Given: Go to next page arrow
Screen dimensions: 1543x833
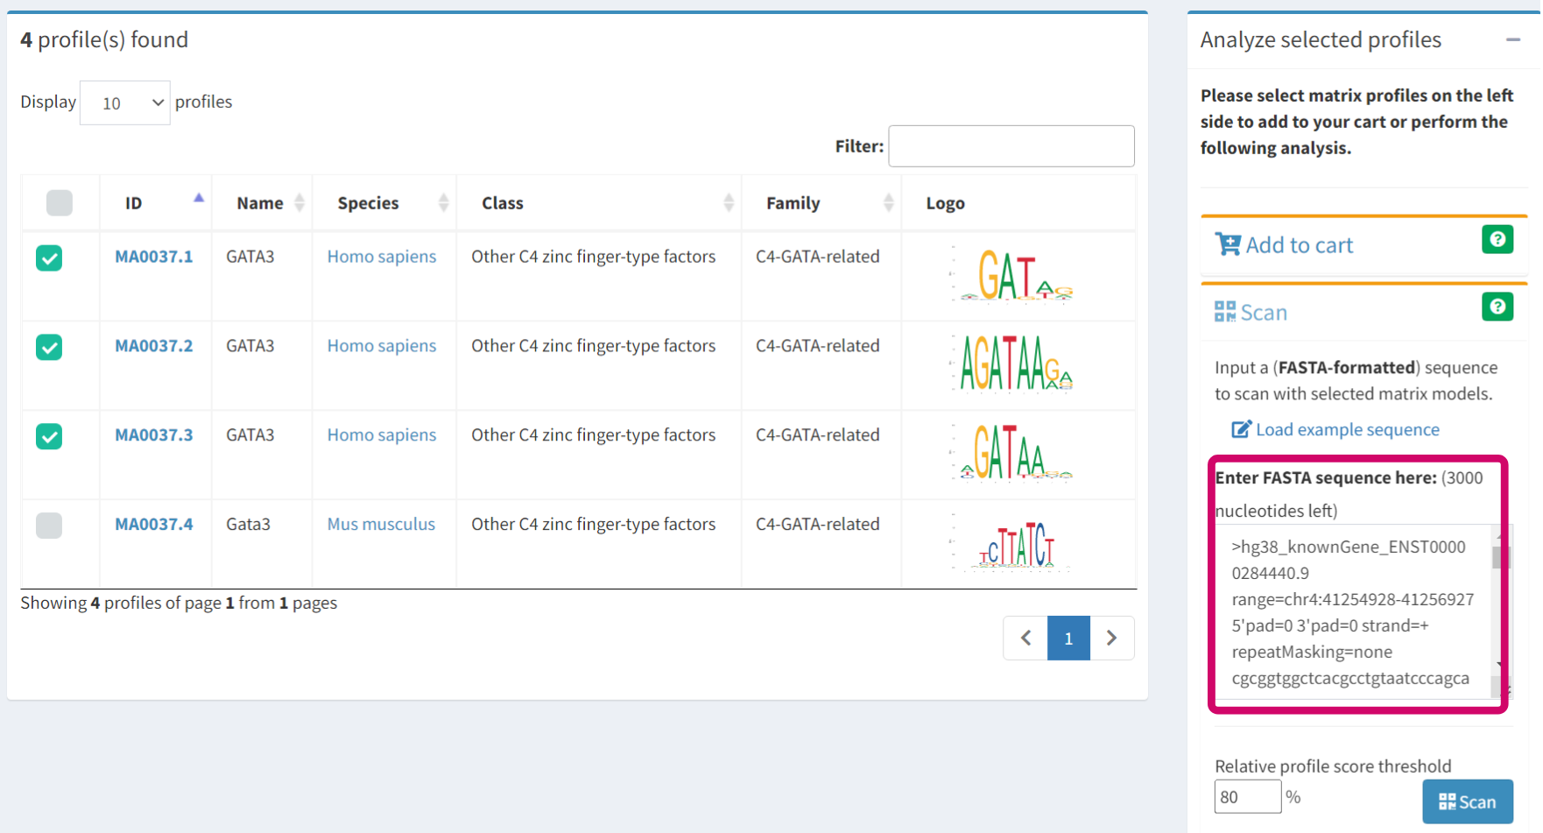Looking at the screenshot, I should (x=1111, y=638).
